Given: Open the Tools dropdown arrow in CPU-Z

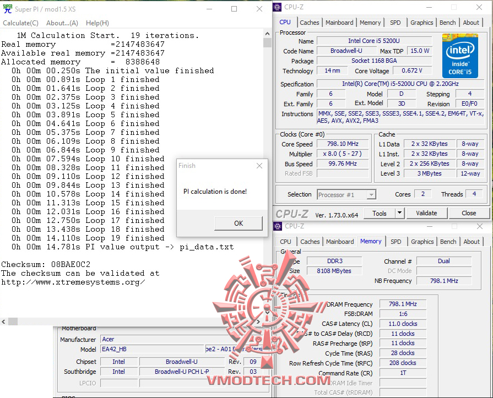Looking at the screenshot, I should (399, 213).
